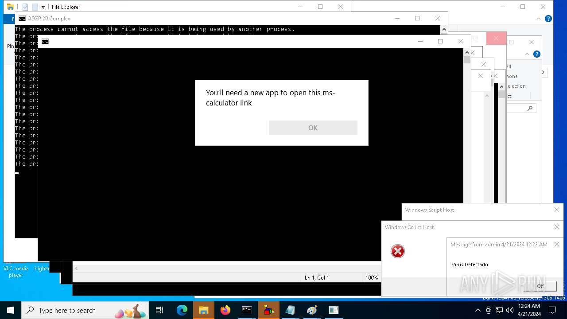The width and height of the screenshot is (567, 319).
Task: Open the Notepad taskbar icon
Action: [290, 310]
